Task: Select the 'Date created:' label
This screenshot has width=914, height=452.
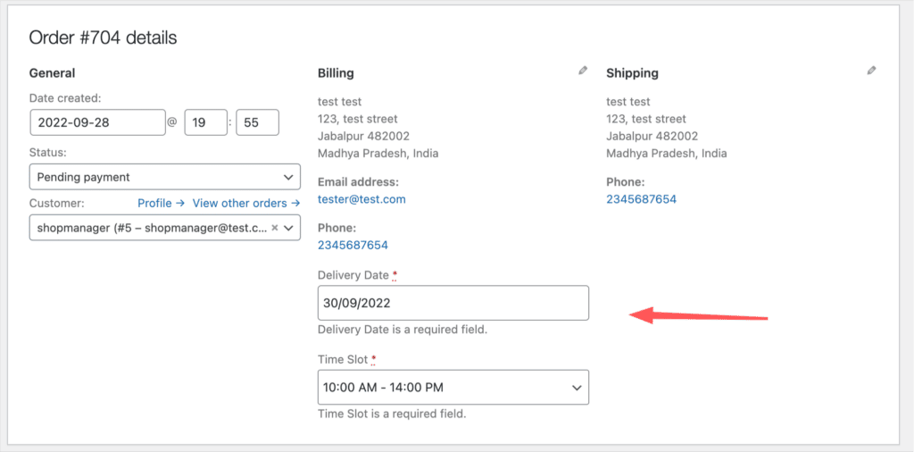Action: coord(64,97)
